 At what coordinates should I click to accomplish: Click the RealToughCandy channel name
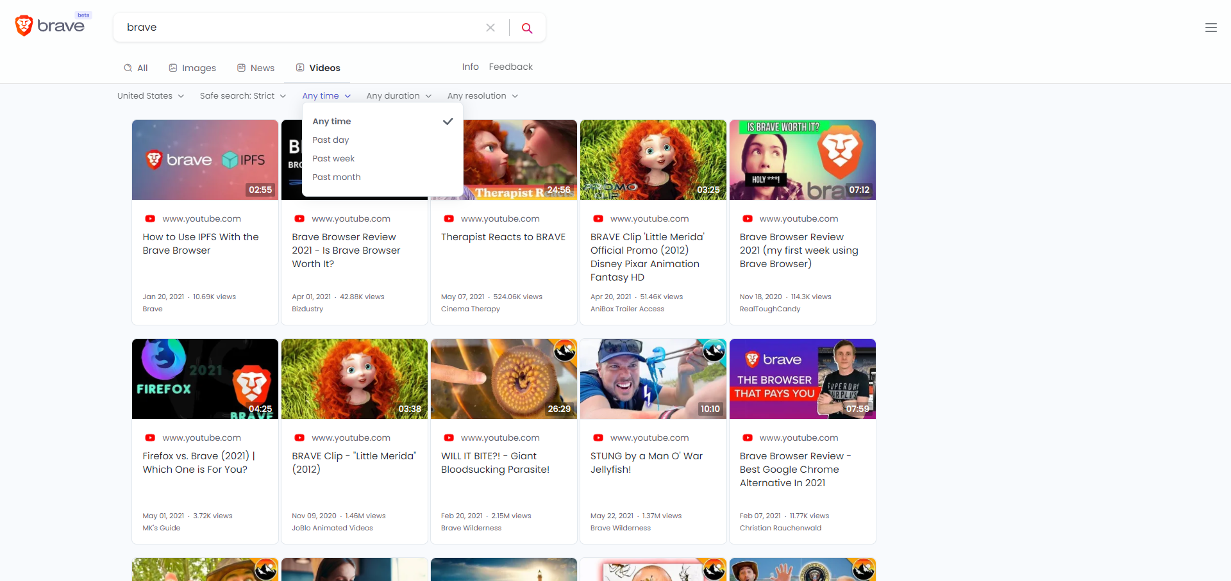(x=770, y=309)
